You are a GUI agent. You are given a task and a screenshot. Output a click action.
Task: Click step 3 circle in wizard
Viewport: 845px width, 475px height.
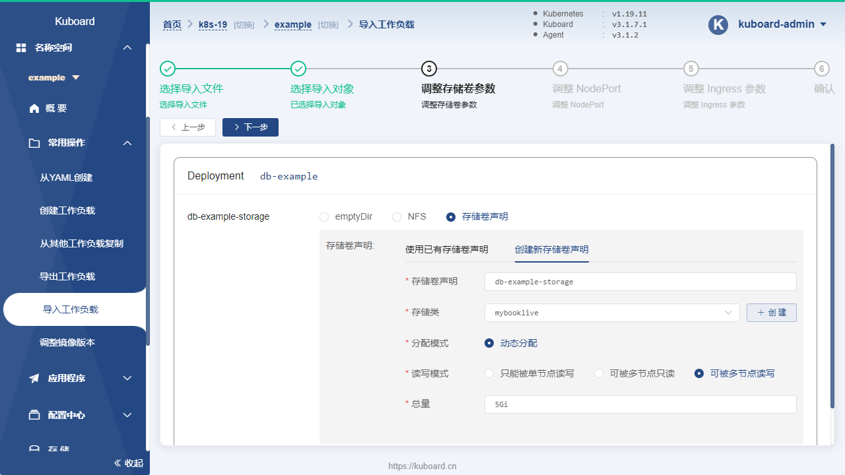(x=429, y=69)
